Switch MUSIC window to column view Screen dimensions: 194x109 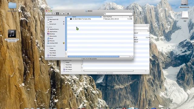click(x=61, y=14)
